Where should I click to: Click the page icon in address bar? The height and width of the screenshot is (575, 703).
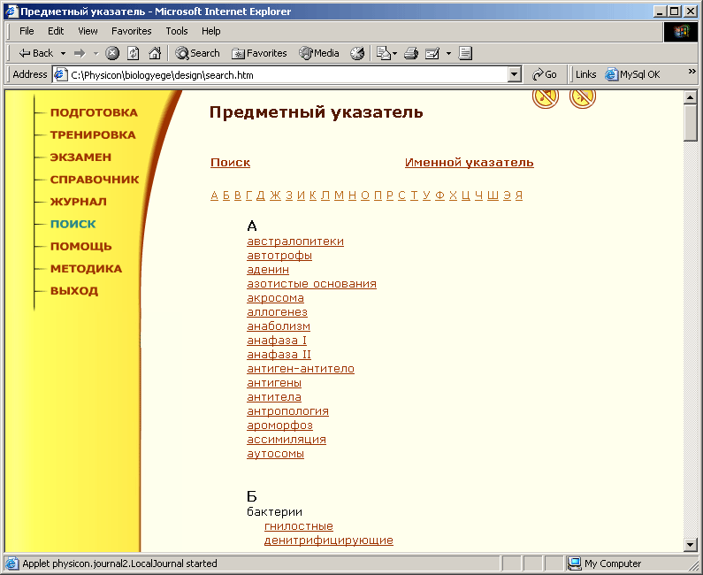tap(60, 74)
